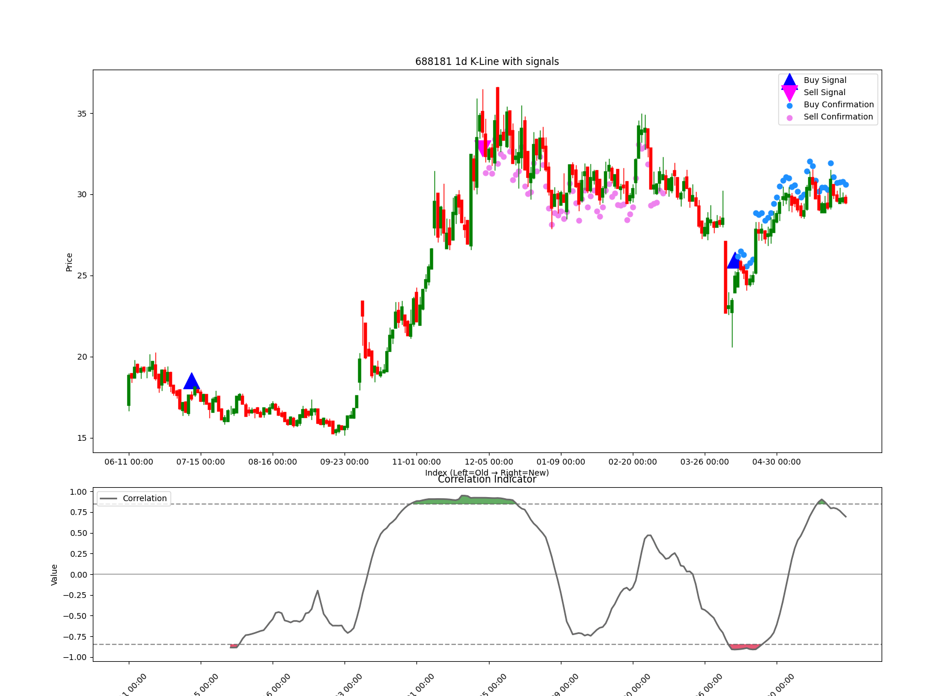Click the correlation tick label '0.25'
The image size is (928, 696).
click(78, 554)
